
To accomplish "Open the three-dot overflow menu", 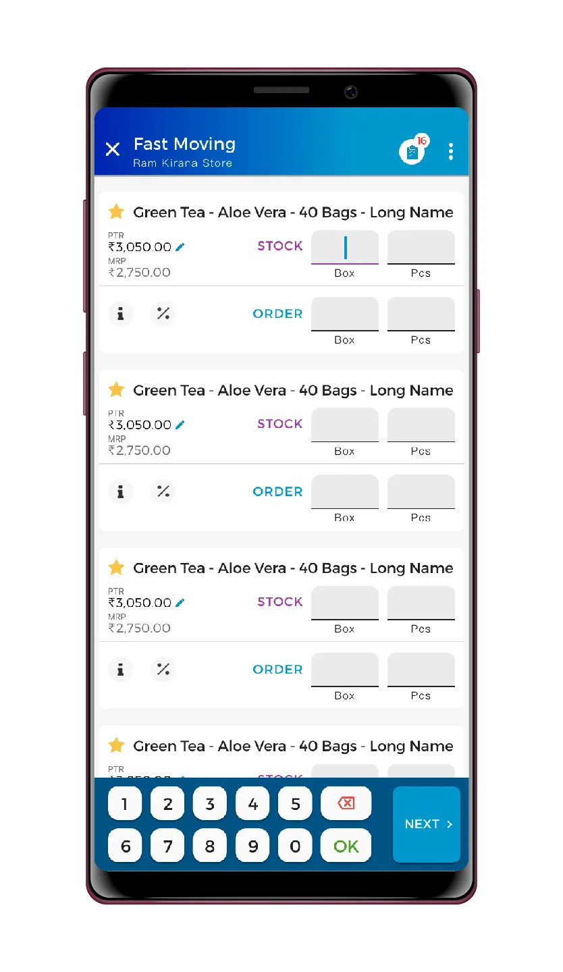I will click(451, 151).
